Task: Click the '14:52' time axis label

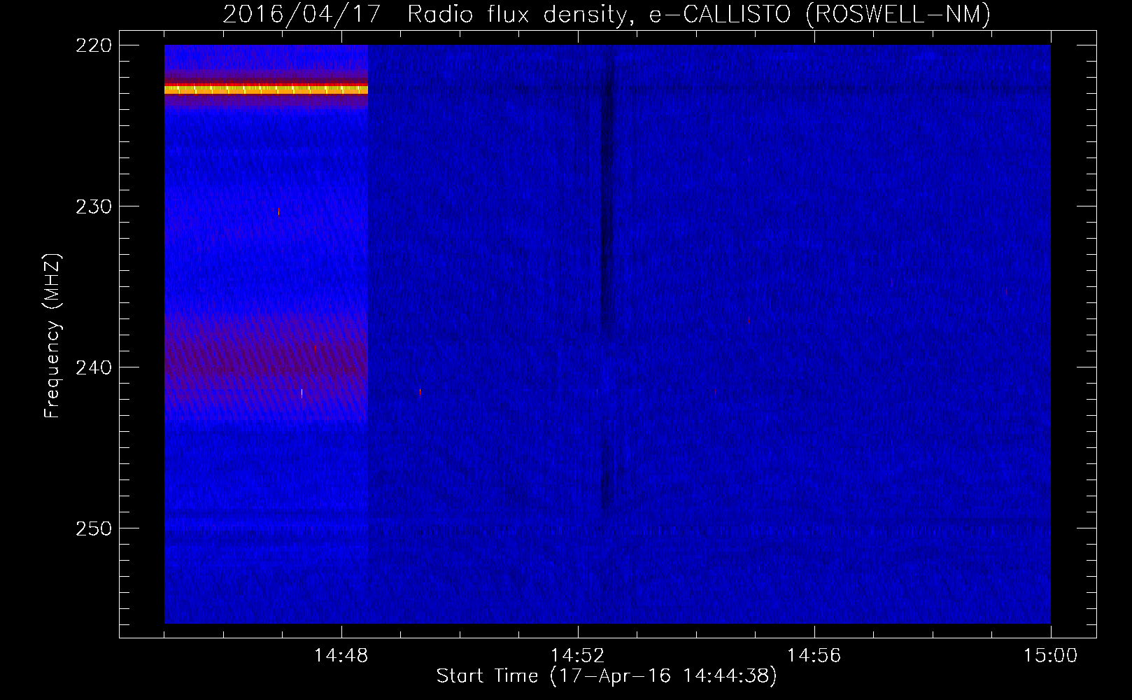Action: tap(577, 656)
